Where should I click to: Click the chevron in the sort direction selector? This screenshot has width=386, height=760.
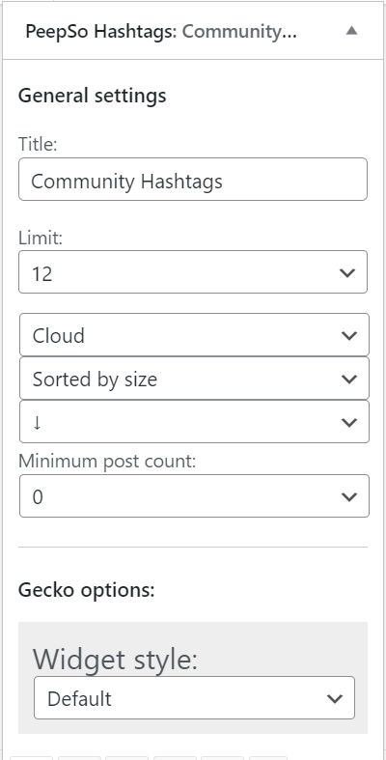tap(349, 422)
